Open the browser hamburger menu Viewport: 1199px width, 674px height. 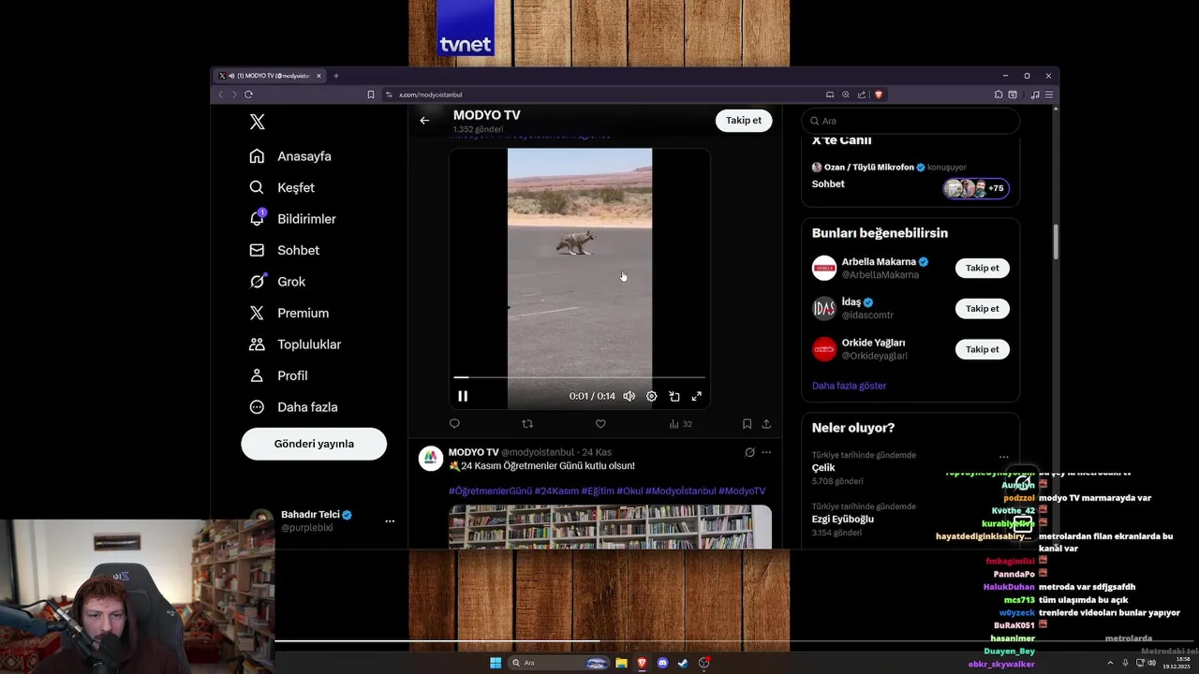(1050, 95)
